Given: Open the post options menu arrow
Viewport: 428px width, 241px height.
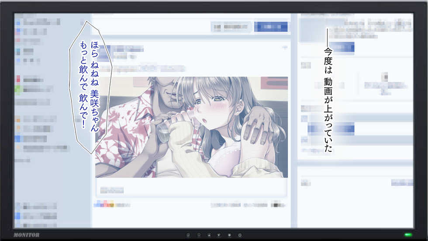Looking at the screenshot, I should click(284, 47).
